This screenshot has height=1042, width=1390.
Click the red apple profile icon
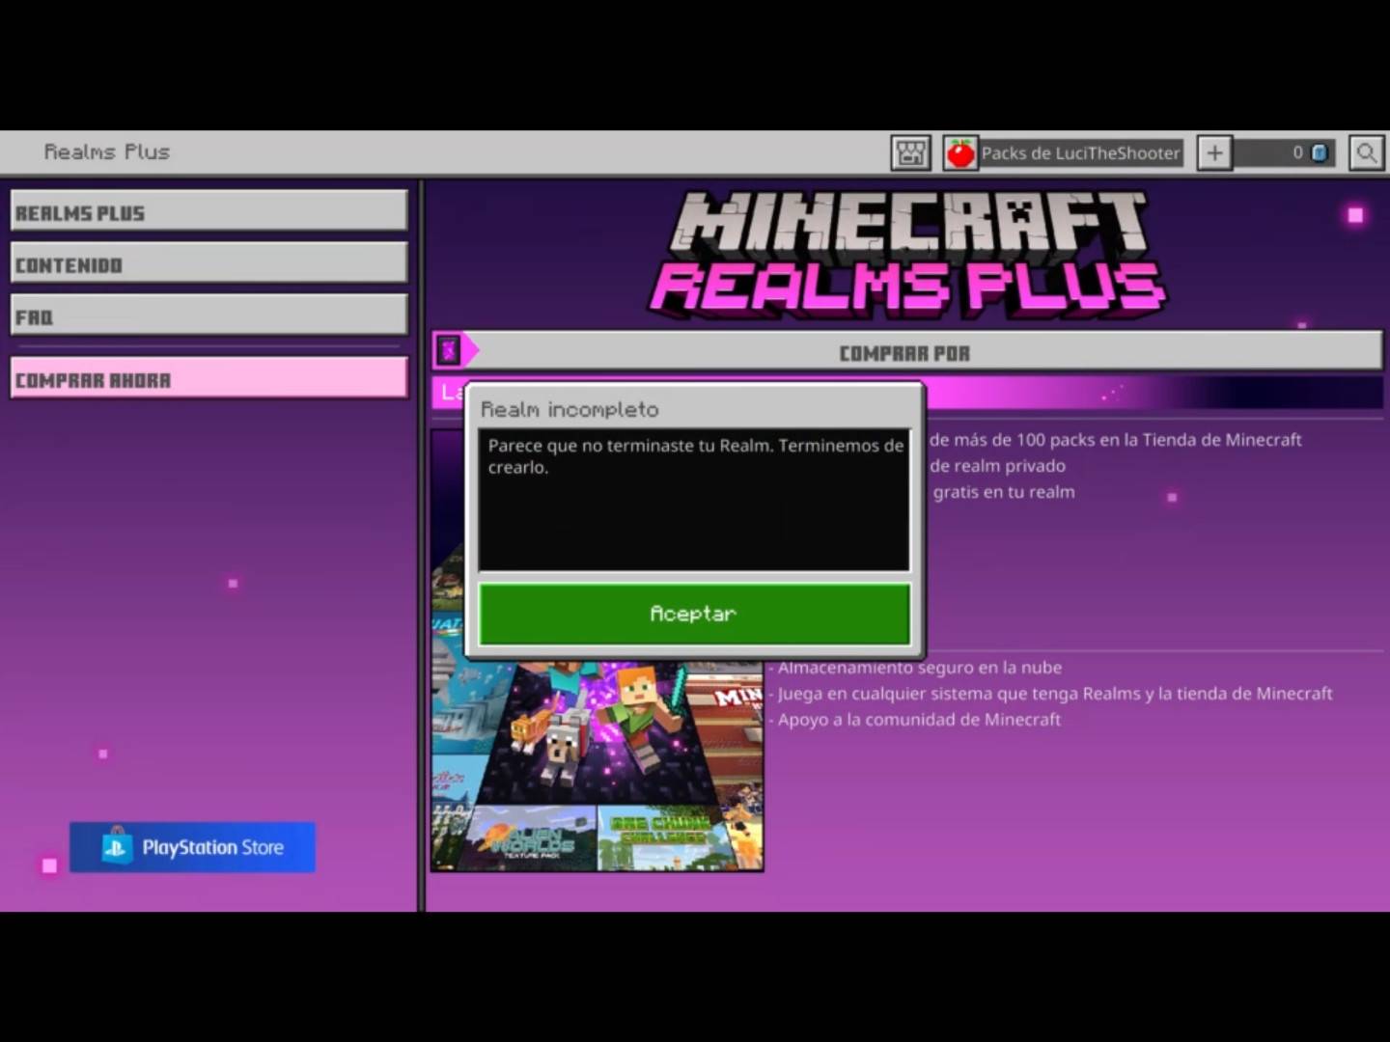960,152
